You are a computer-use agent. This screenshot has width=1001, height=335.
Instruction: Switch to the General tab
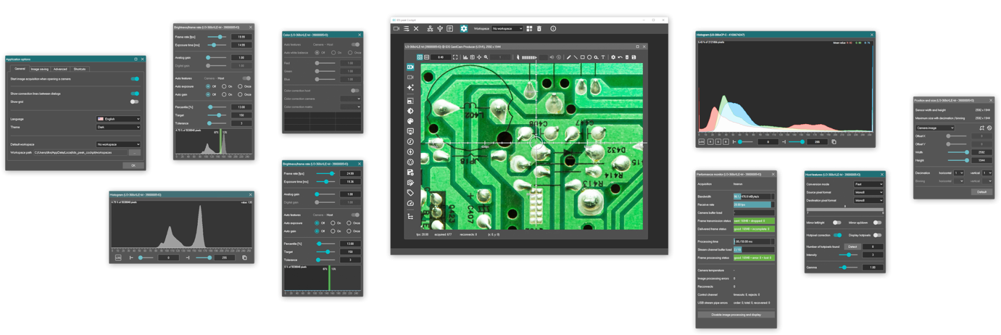(x=20, y=68)
